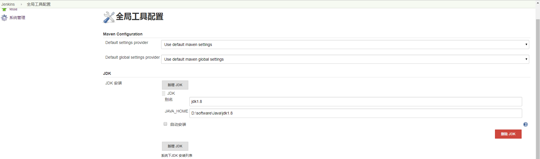Viewport: 540px width, 159px height.
Task: Open the blue help question mark icon
Action: coord(526,124)
